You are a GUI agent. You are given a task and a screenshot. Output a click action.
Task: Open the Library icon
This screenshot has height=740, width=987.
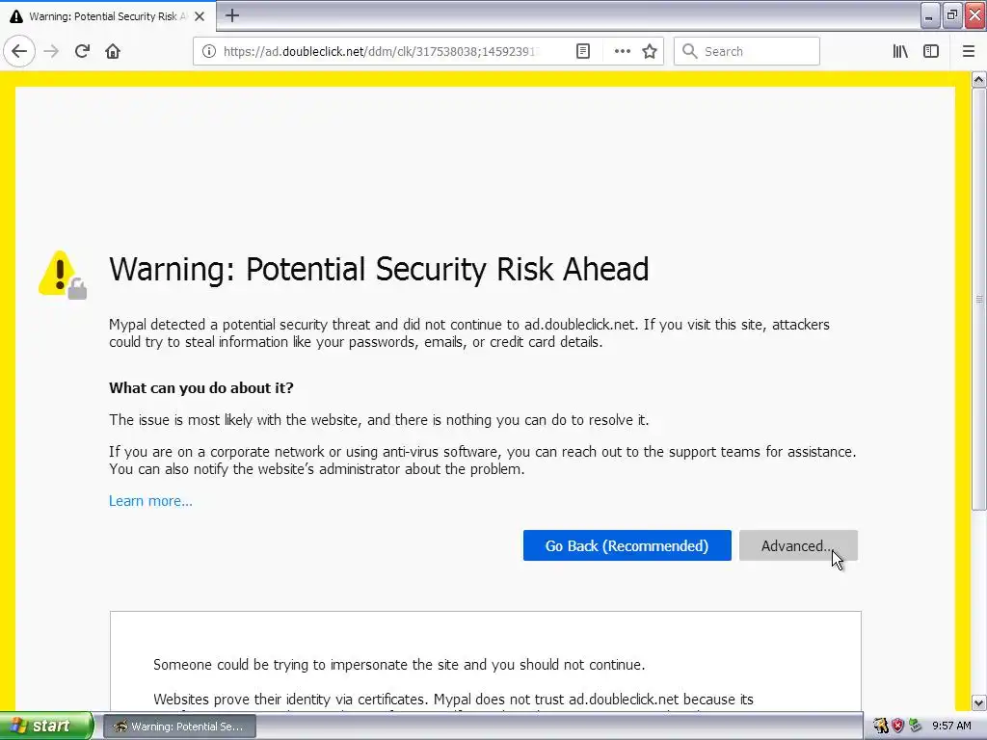pos(900,51)
